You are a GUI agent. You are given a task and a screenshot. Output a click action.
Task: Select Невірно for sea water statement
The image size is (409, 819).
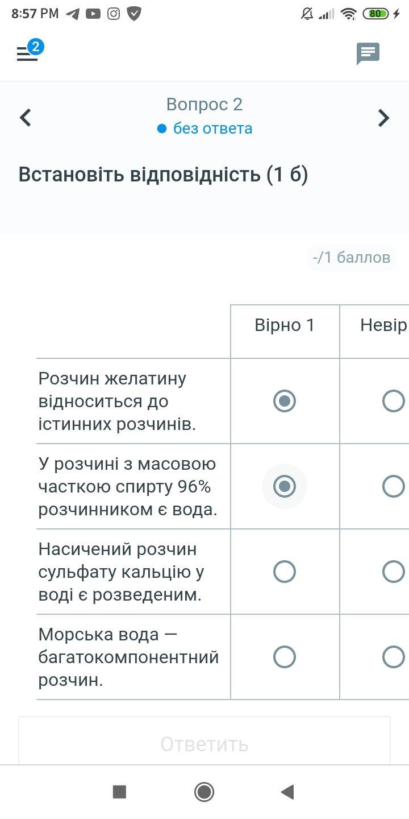point(394,657)
